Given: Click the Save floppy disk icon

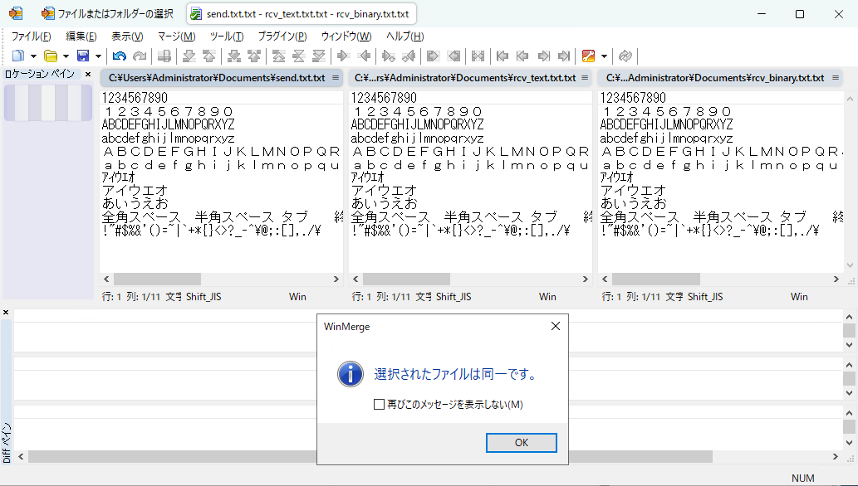Looking at the screenshot, I should click(83, 56).
